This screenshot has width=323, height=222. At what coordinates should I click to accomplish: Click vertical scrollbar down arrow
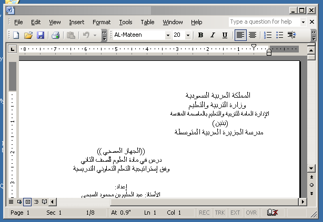point(311,168)
